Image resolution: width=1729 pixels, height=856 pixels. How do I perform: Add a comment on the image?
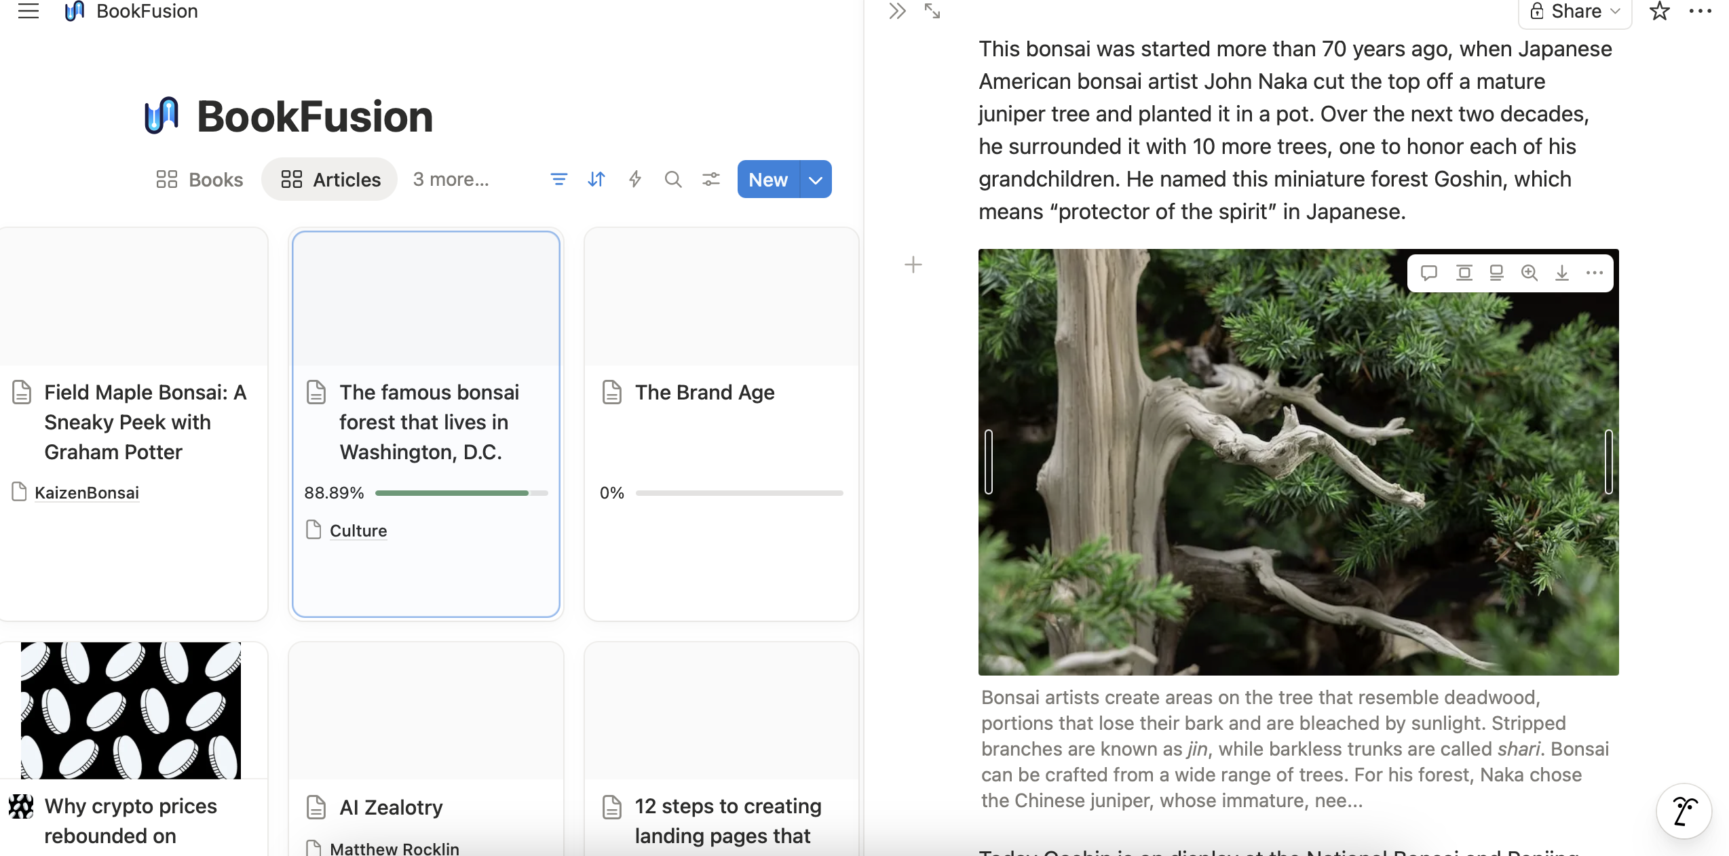point(1429,273)
